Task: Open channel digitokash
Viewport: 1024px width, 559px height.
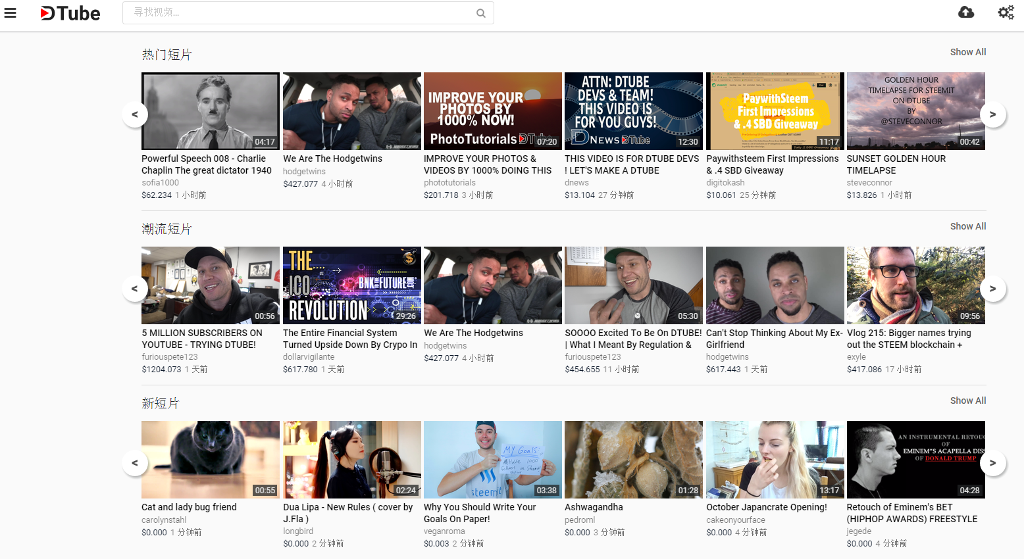Action: point(725,183)
